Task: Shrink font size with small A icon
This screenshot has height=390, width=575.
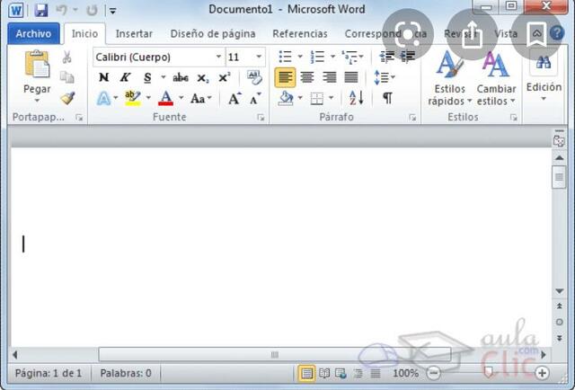Action: click(255, 99)
